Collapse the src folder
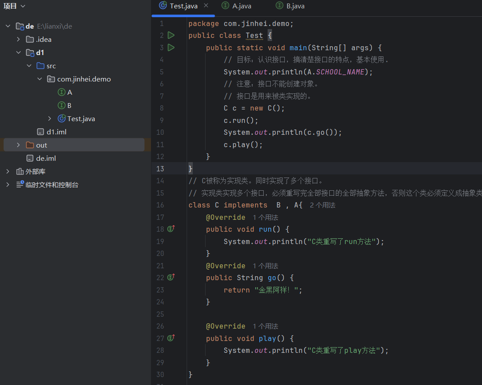This screenshot has height=385, width=482. point(29,66)
